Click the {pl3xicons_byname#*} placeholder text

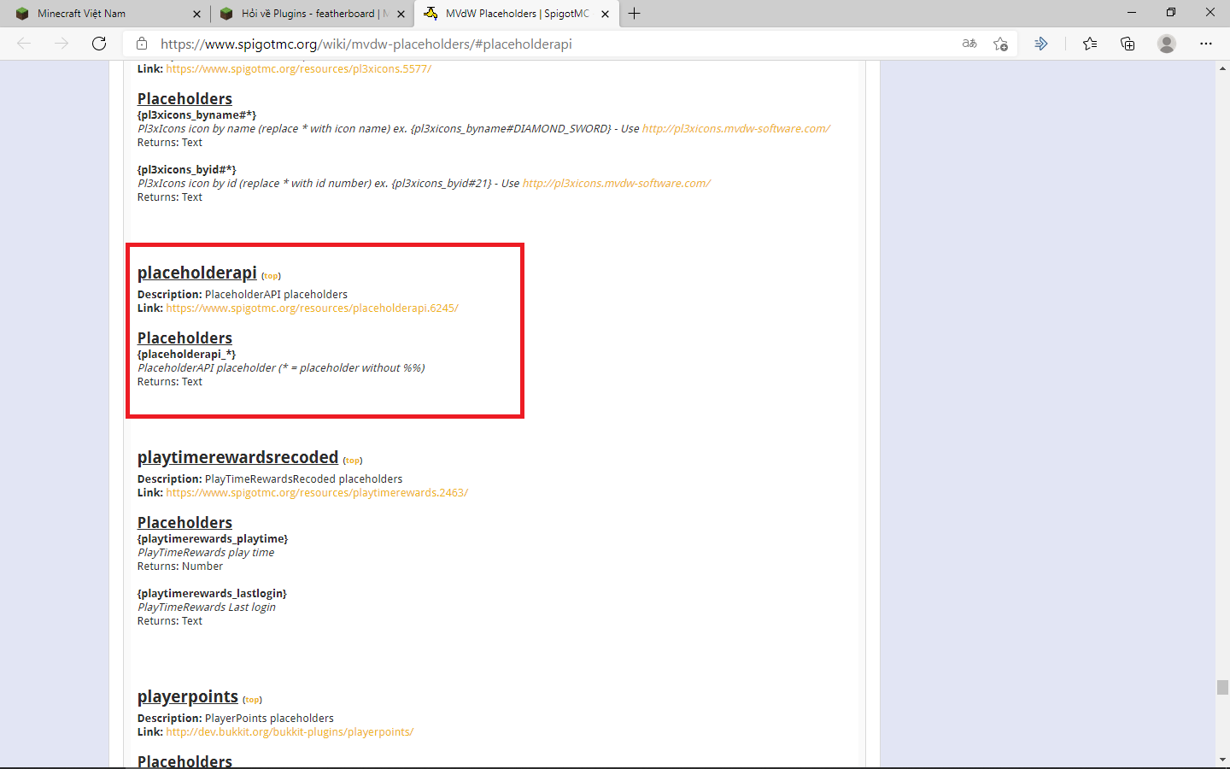point(197,115)
